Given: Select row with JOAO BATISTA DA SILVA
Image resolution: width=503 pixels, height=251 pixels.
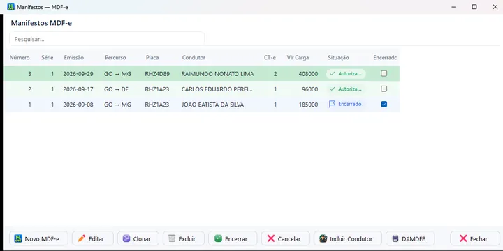Looking at the screenshot, I should pyautogui.click(x=202, y=105).
